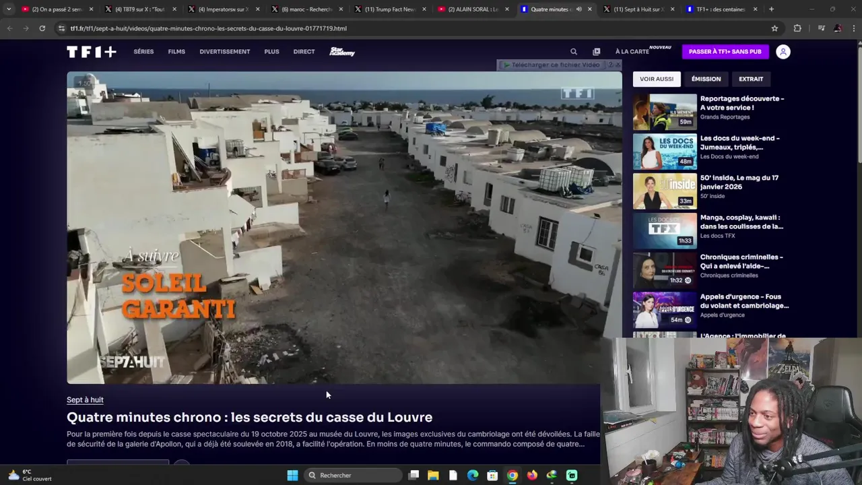The width and height of the screenshot is (862, 485).
Task: Mute the Quatre minutes tab audio icon
Action: tap(578, 9)
